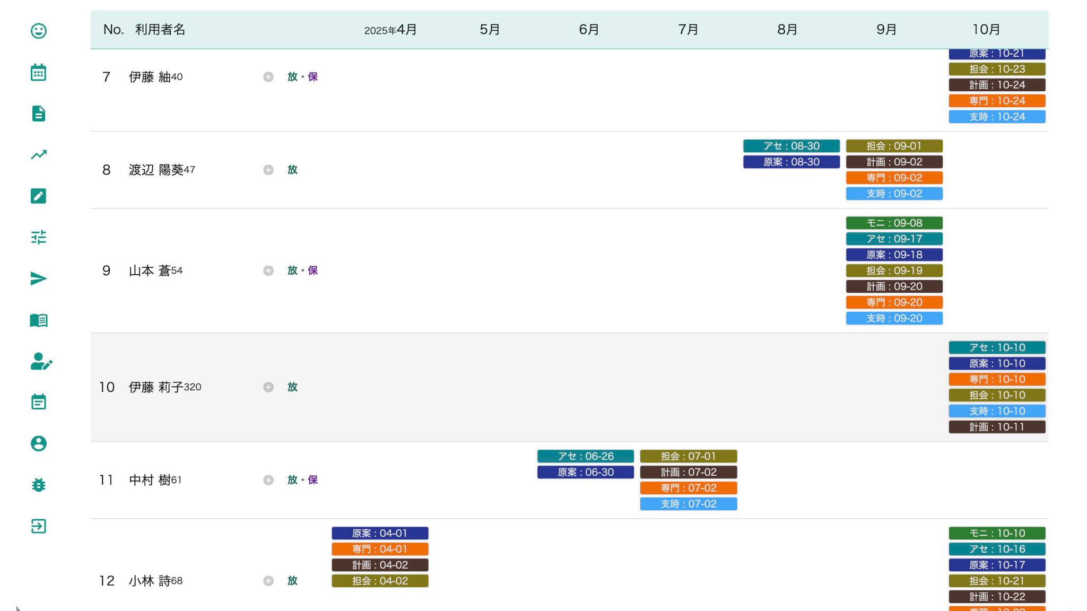Open the 担会 : 07-01 tag
Viewport: 1087px width, 611px height.
pos(688,456)
